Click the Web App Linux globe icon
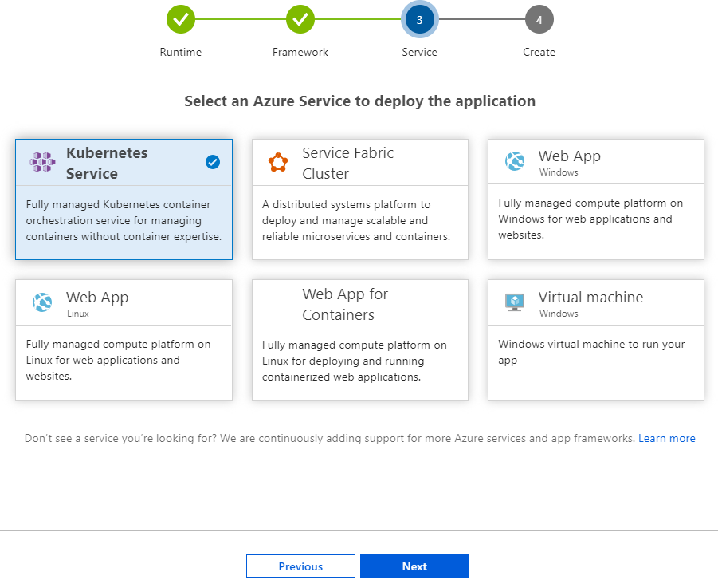This screenshot has width=718, height=584. point(42,302)
